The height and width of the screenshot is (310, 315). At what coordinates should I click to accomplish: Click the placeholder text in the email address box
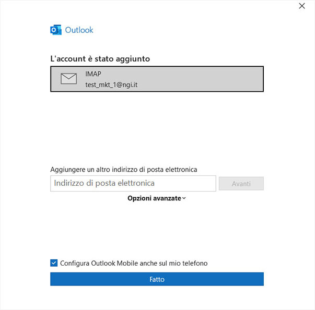[104, 183]
